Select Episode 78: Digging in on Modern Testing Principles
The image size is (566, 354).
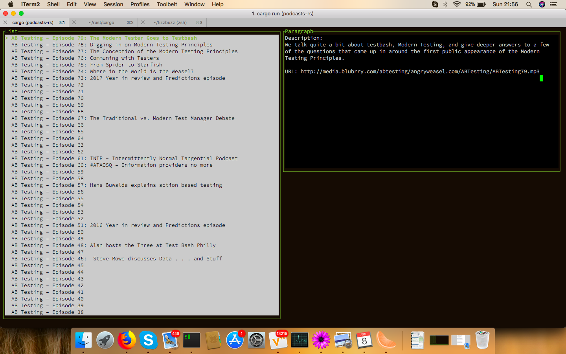click(x=141, y=45)
